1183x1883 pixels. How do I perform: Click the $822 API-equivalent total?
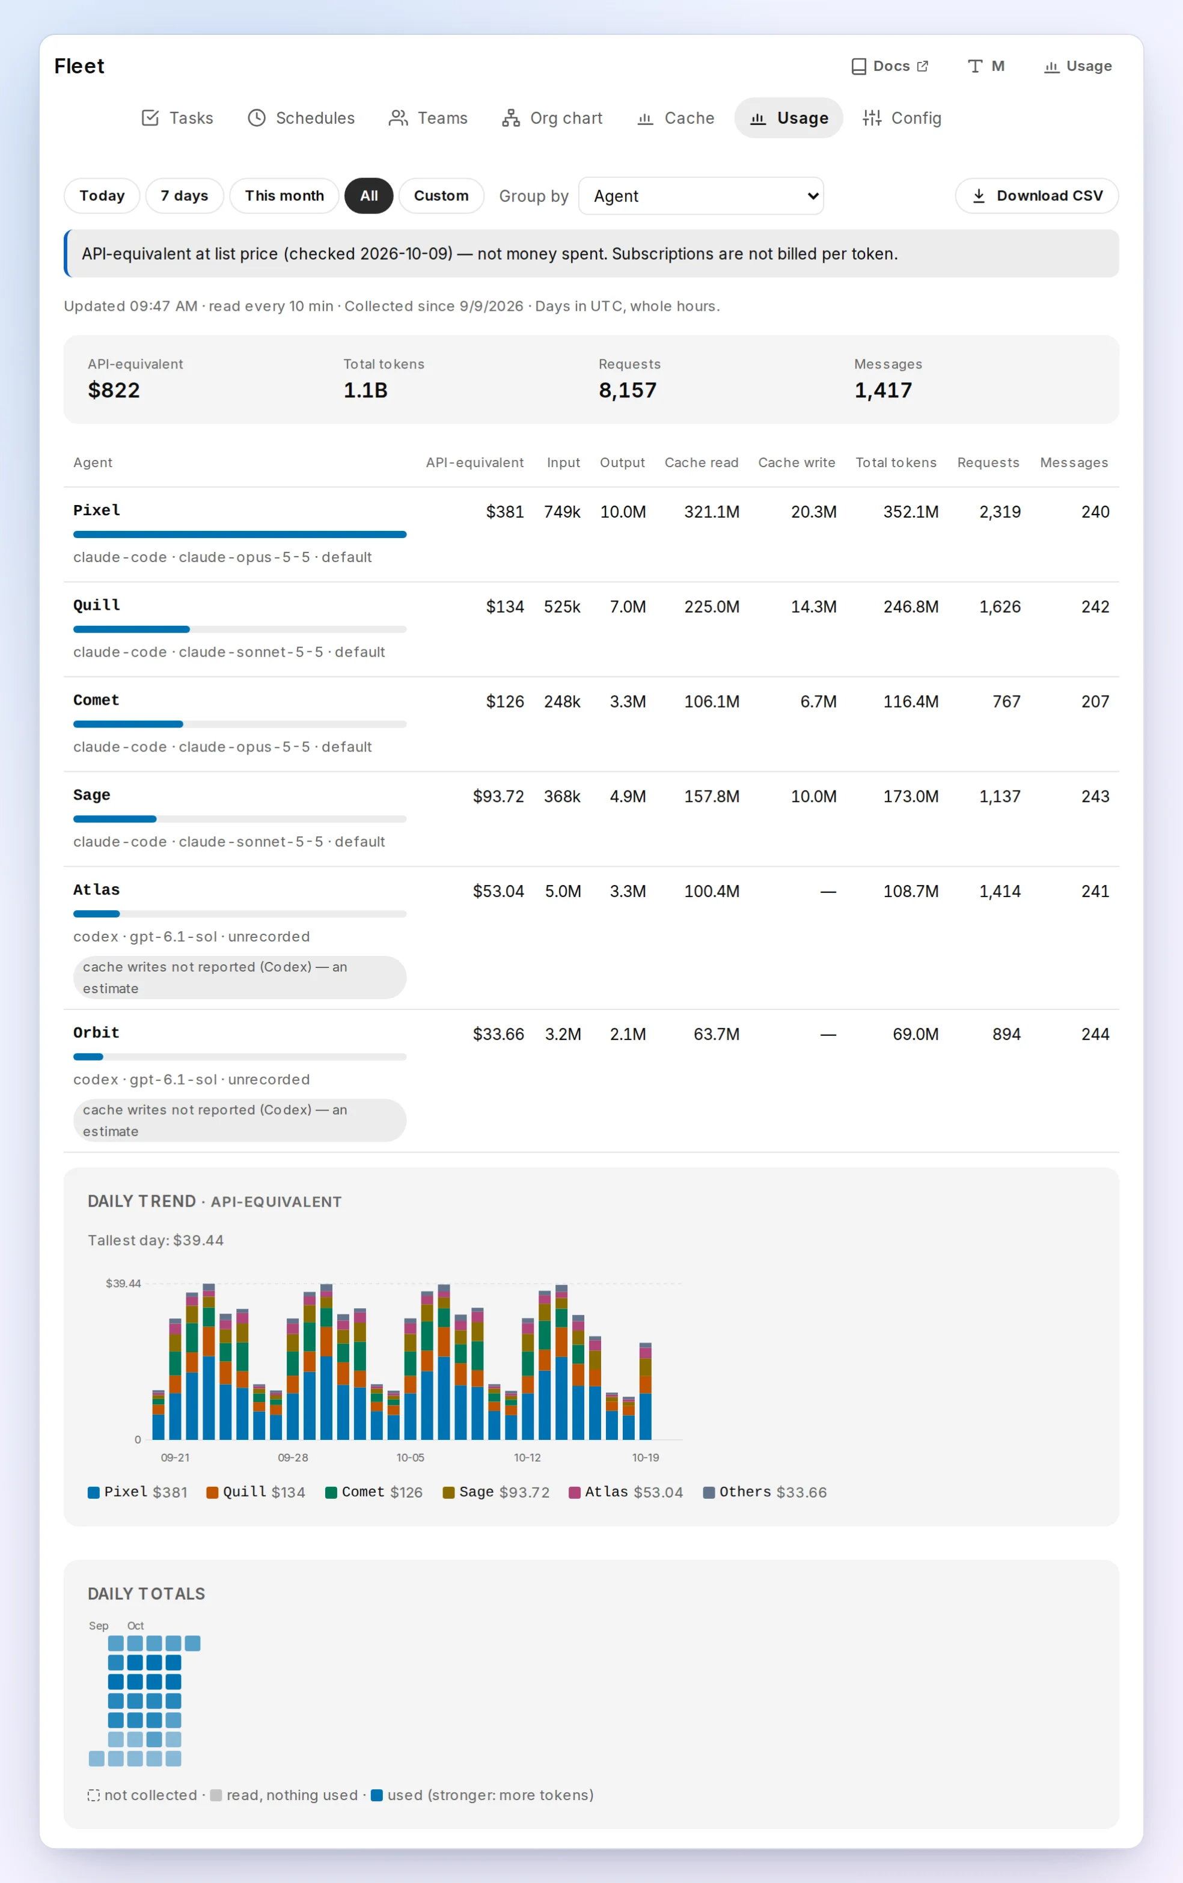pyautogui.click(x=114, y=390)
